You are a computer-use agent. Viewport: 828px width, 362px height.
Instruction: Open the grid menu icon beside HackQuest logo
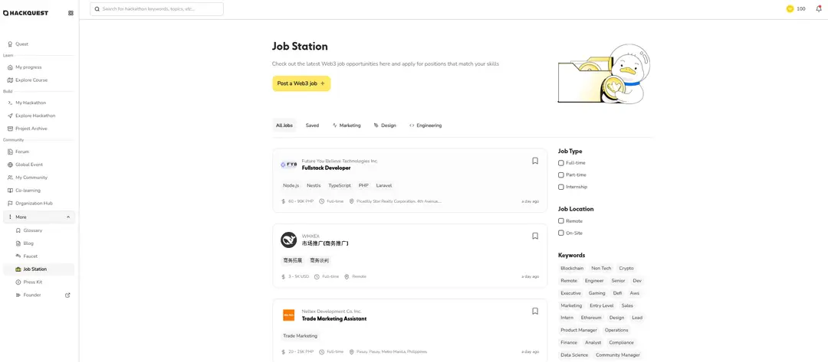tap(71, 13)
